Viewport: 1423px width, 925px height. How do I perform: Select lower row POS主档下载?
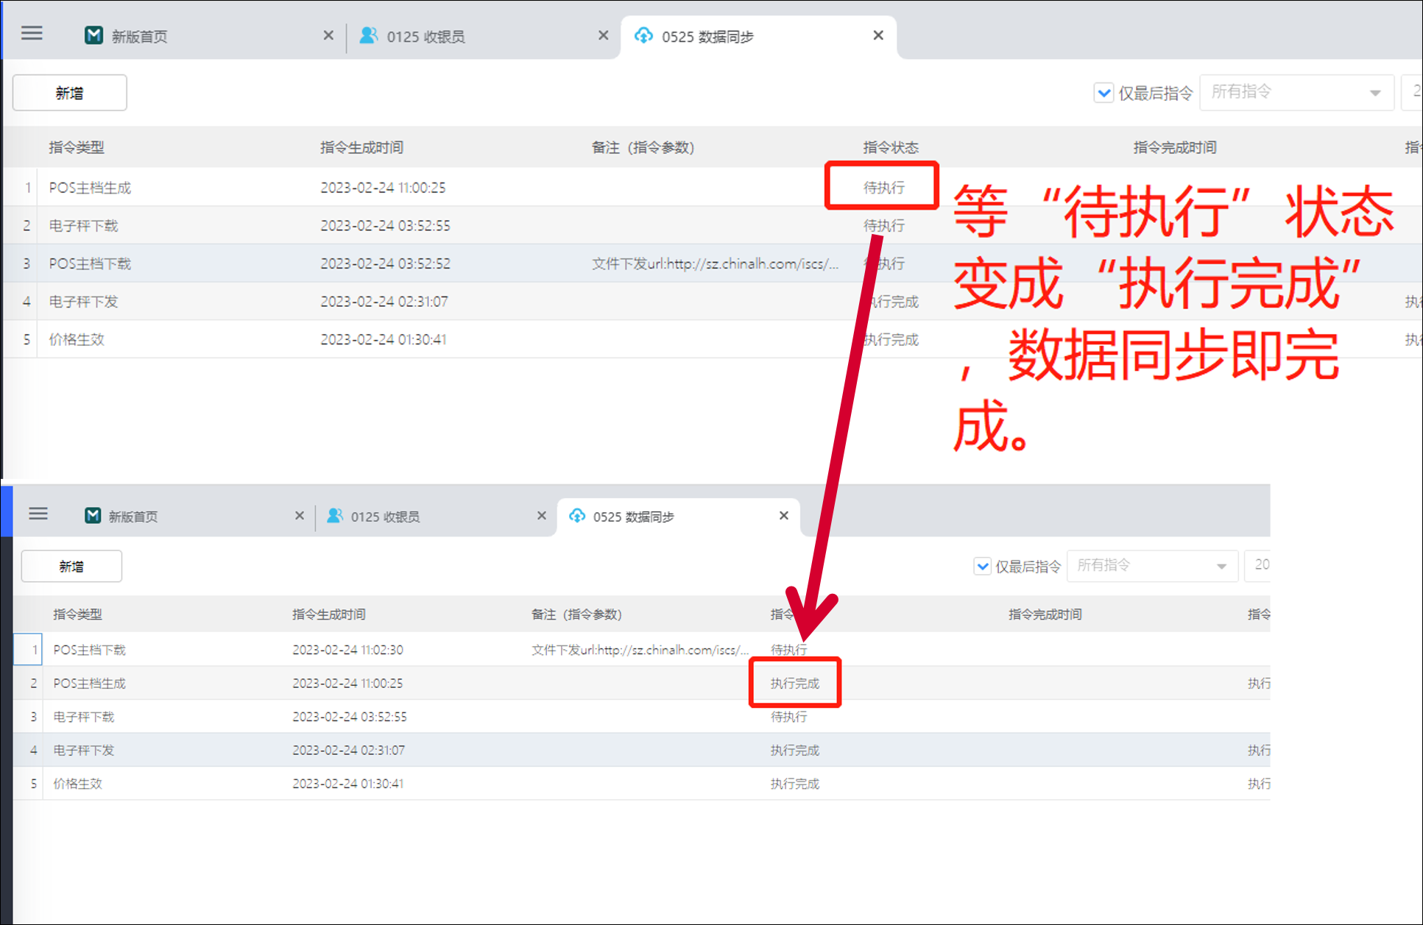pyautogui.click(x=642, y=650)
